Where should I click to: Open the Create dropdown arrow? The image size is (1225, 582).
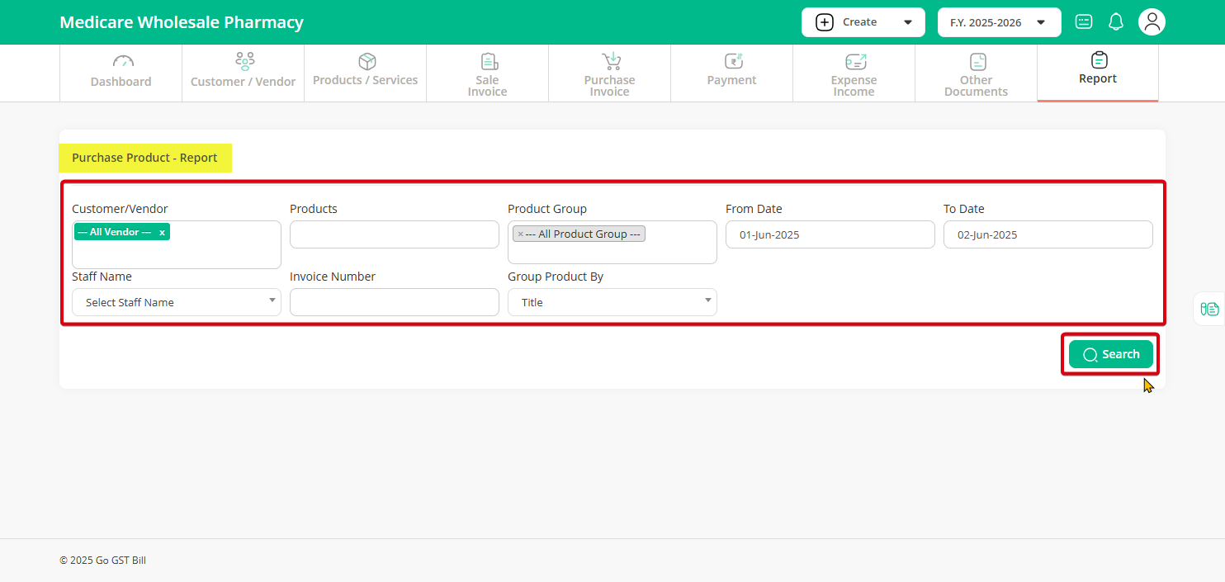[908, 22]
